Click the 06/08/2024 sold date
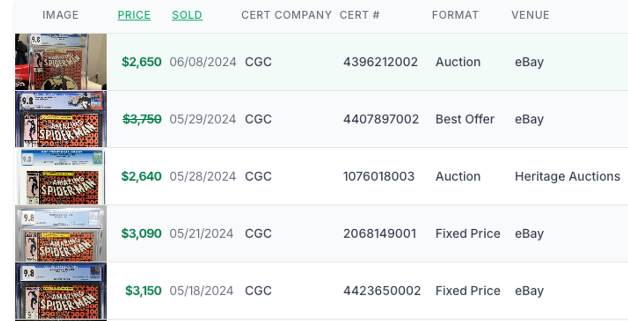 pos(203,62)
